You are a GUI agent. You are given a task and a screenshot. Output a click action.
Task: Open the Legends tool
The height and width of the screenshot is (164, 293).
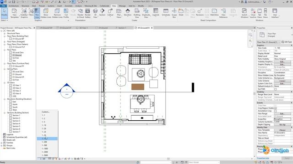tap(156, 12)
